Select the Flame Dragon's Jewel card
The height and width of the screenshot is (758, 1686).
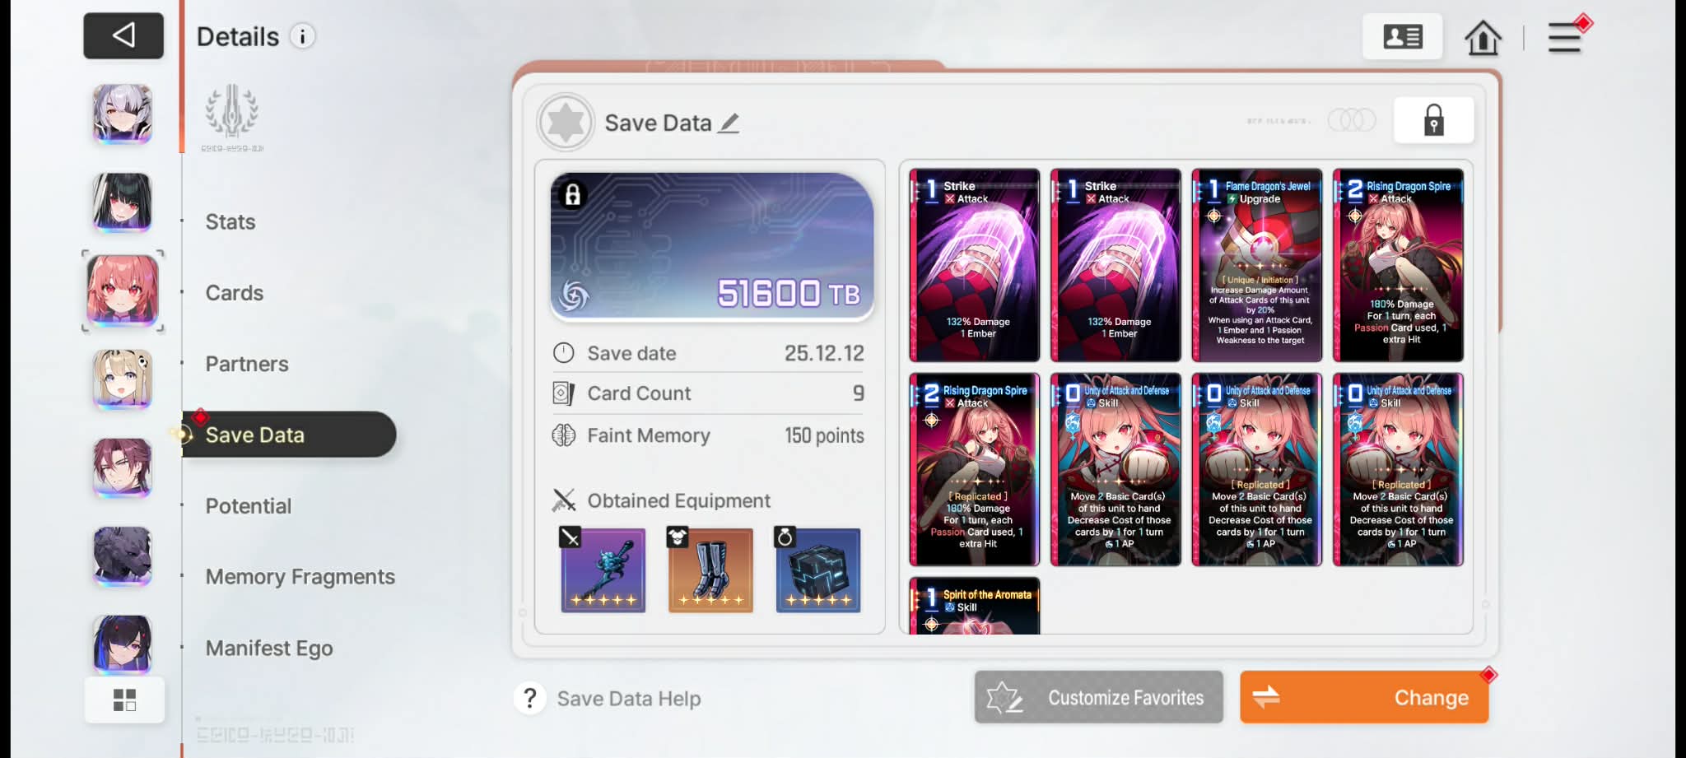pos(1257,265)
